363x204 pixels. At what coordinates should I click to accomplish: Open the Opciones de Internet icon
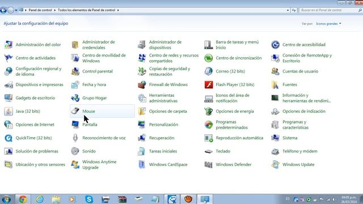pos(9,125)
